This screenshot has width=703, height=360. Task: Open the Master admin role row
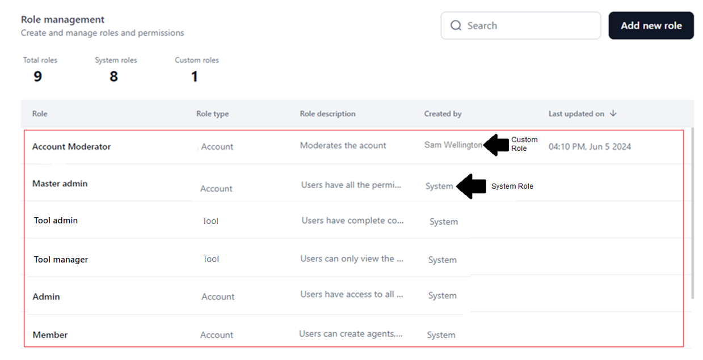60,184
